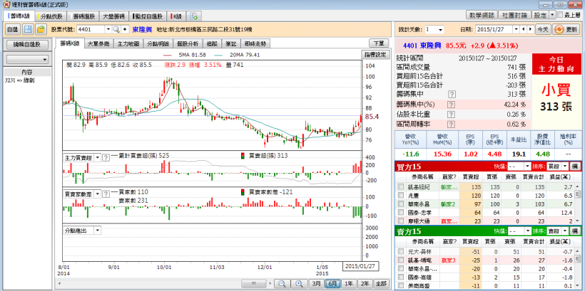Image resolution: width=585 pixels, height=291 pixels.
Task: Click help icon beside 籌碼集中(%)
Action: pos(451,104)
